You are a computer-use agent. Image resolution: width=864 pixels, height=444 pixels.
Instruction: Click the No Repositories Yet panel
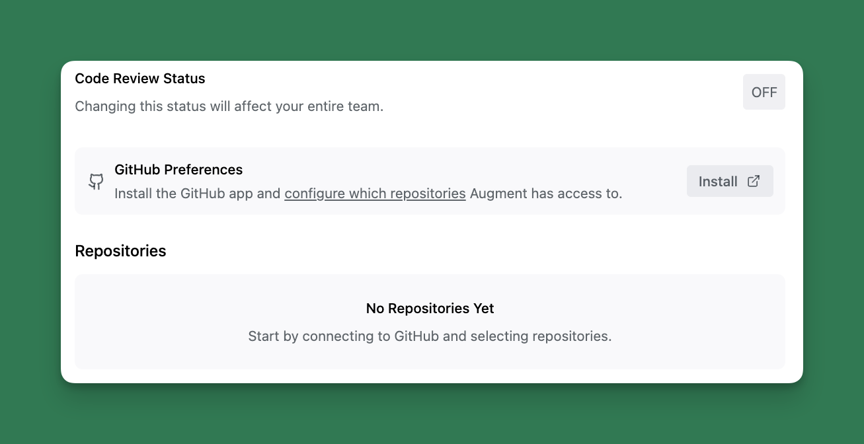click(x=430, y=322)
